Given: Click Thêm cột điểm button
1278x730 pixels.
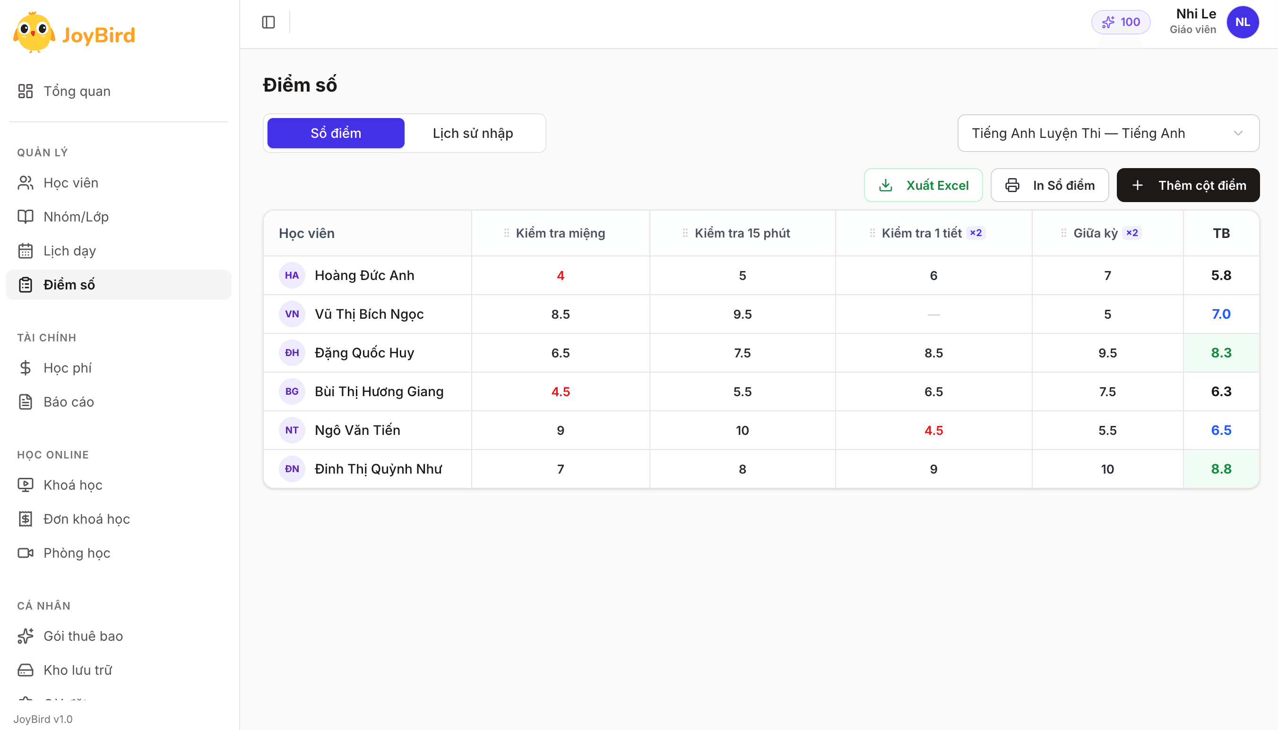Looking at the screenshot, I should tap(1188, 185).
